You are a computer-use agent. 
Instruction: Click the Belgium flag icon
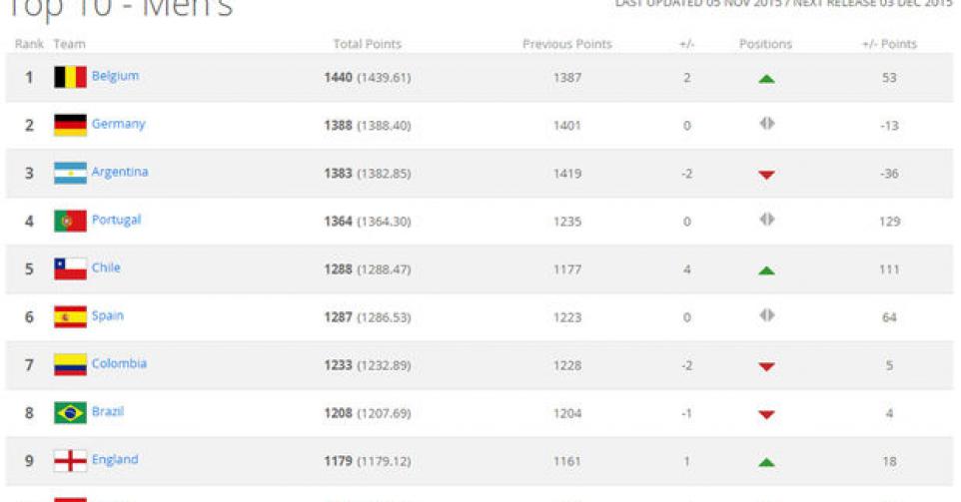tap(70, 77)
